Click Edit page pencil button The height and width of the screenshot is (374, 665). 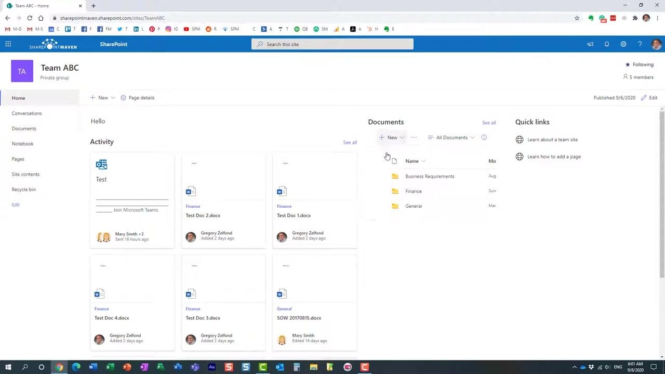[649, 98]
